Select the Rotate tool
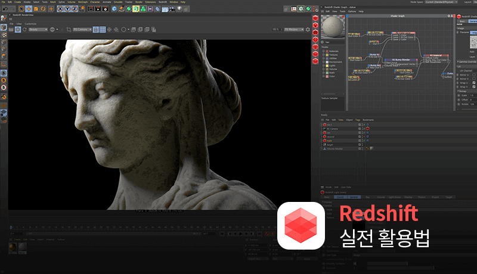This screenshot has height=274, width=477. point(43,9)
